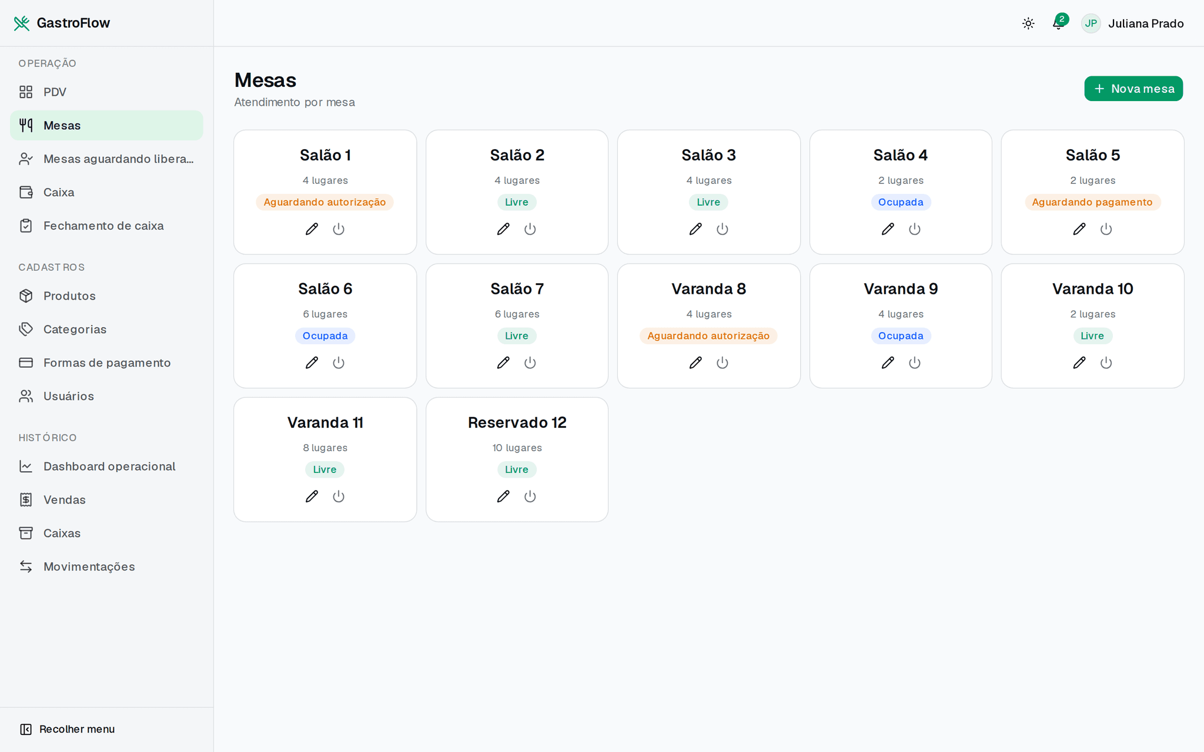Go to Dashboard operacional

point(106,466)
